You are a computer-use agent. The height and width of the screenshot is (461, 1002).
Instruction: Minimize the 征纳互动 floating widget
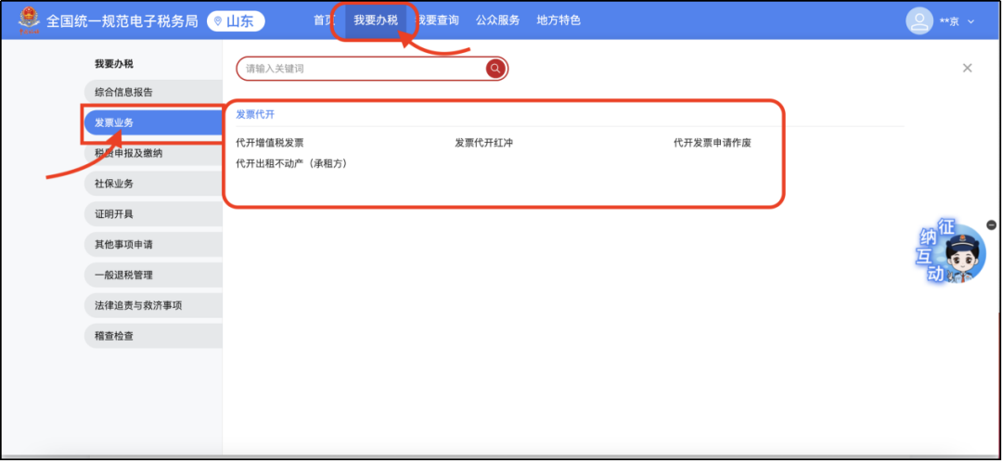(x=991, y=224)
